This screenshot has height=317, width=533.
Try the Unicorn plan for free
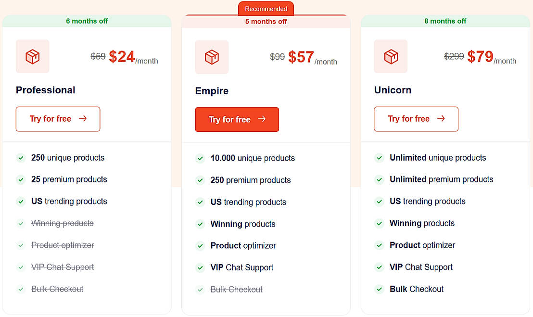tap(416, 119)
